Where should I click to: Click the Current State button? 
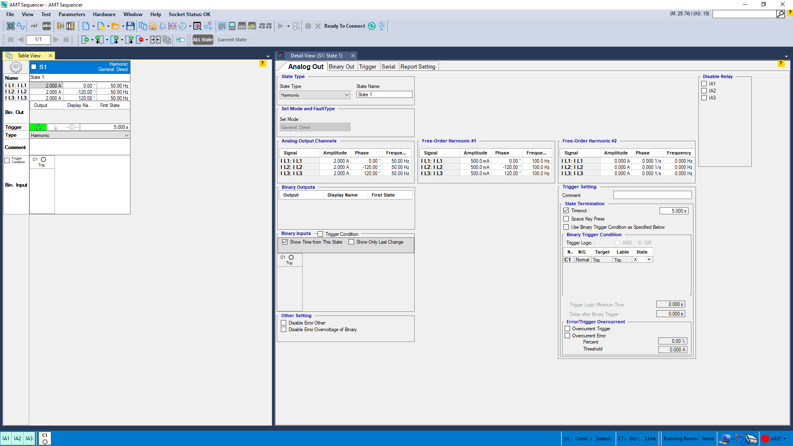tap(232, 40)
